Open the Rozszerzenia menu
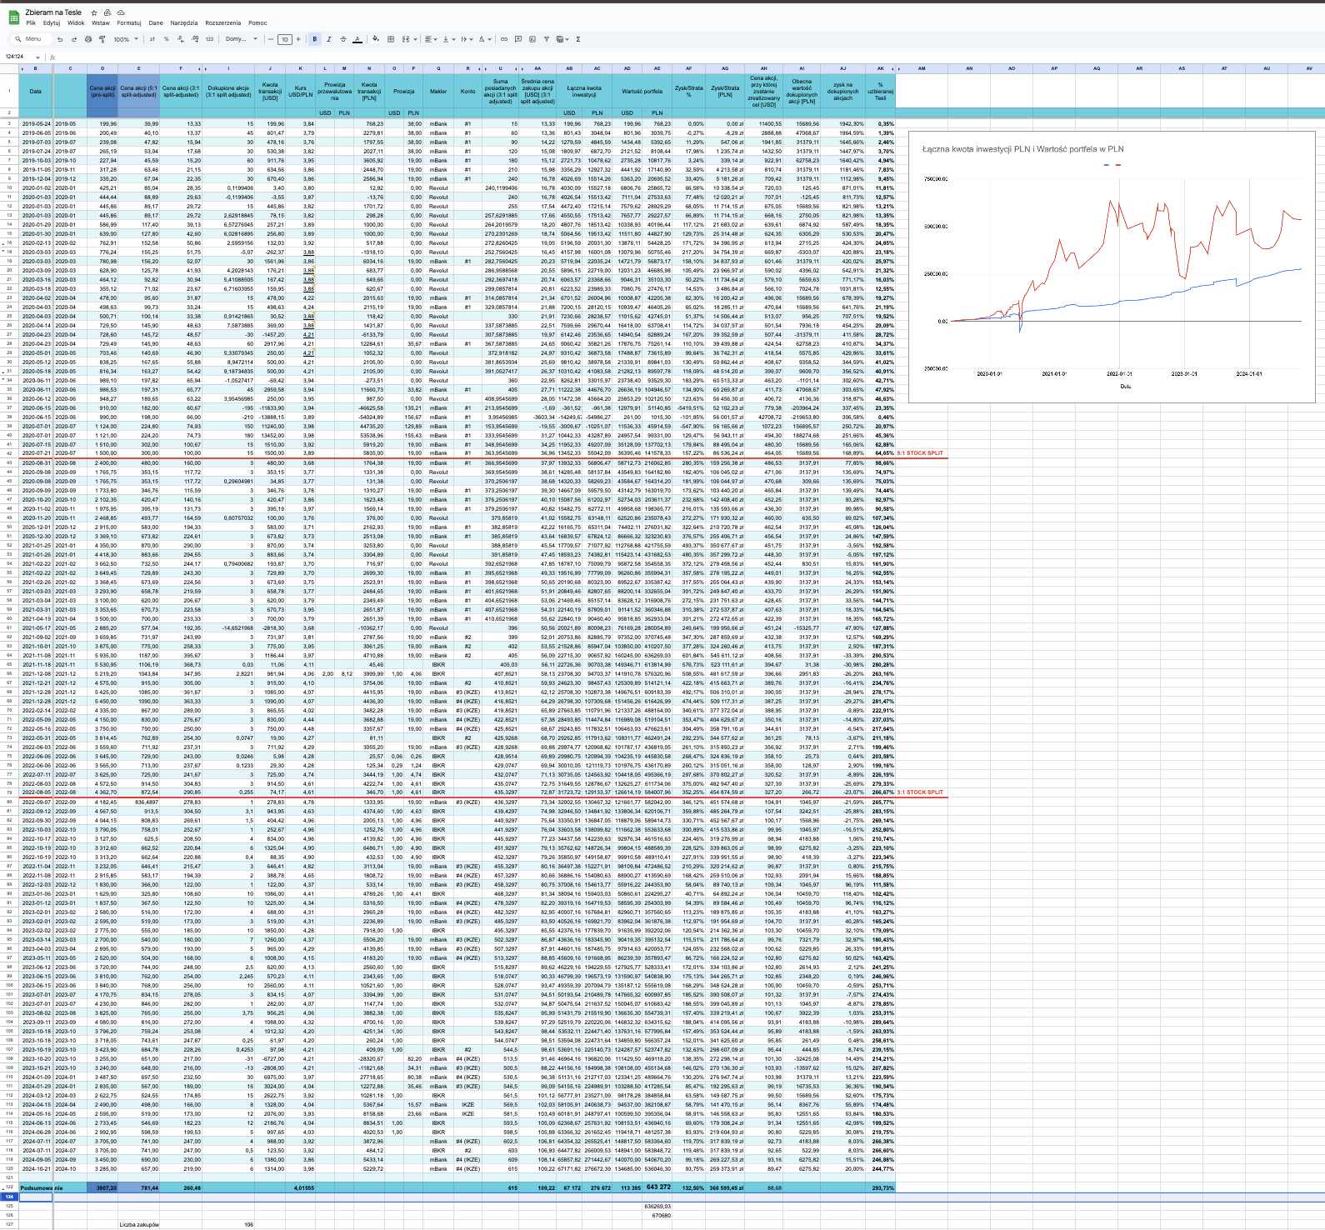This screenshot has width=1325, height=1230. 222,23
